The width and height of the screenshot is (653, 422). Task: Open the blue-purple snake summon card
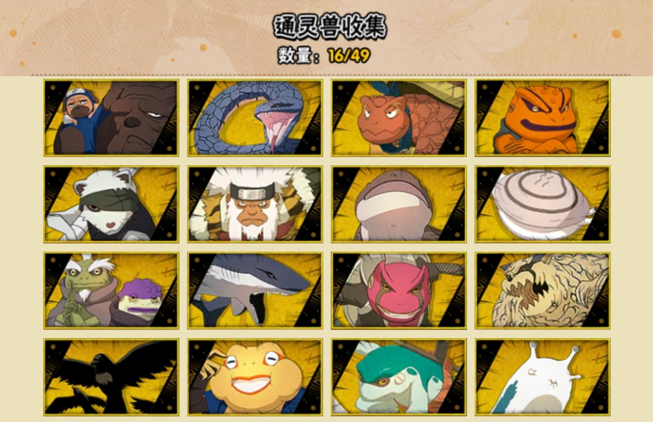[x=255, y=117]
